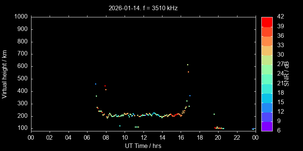Click the "UT Time / hrs" axis label
The height and width of the screenshot is (151, 303).
coord(143,145)
